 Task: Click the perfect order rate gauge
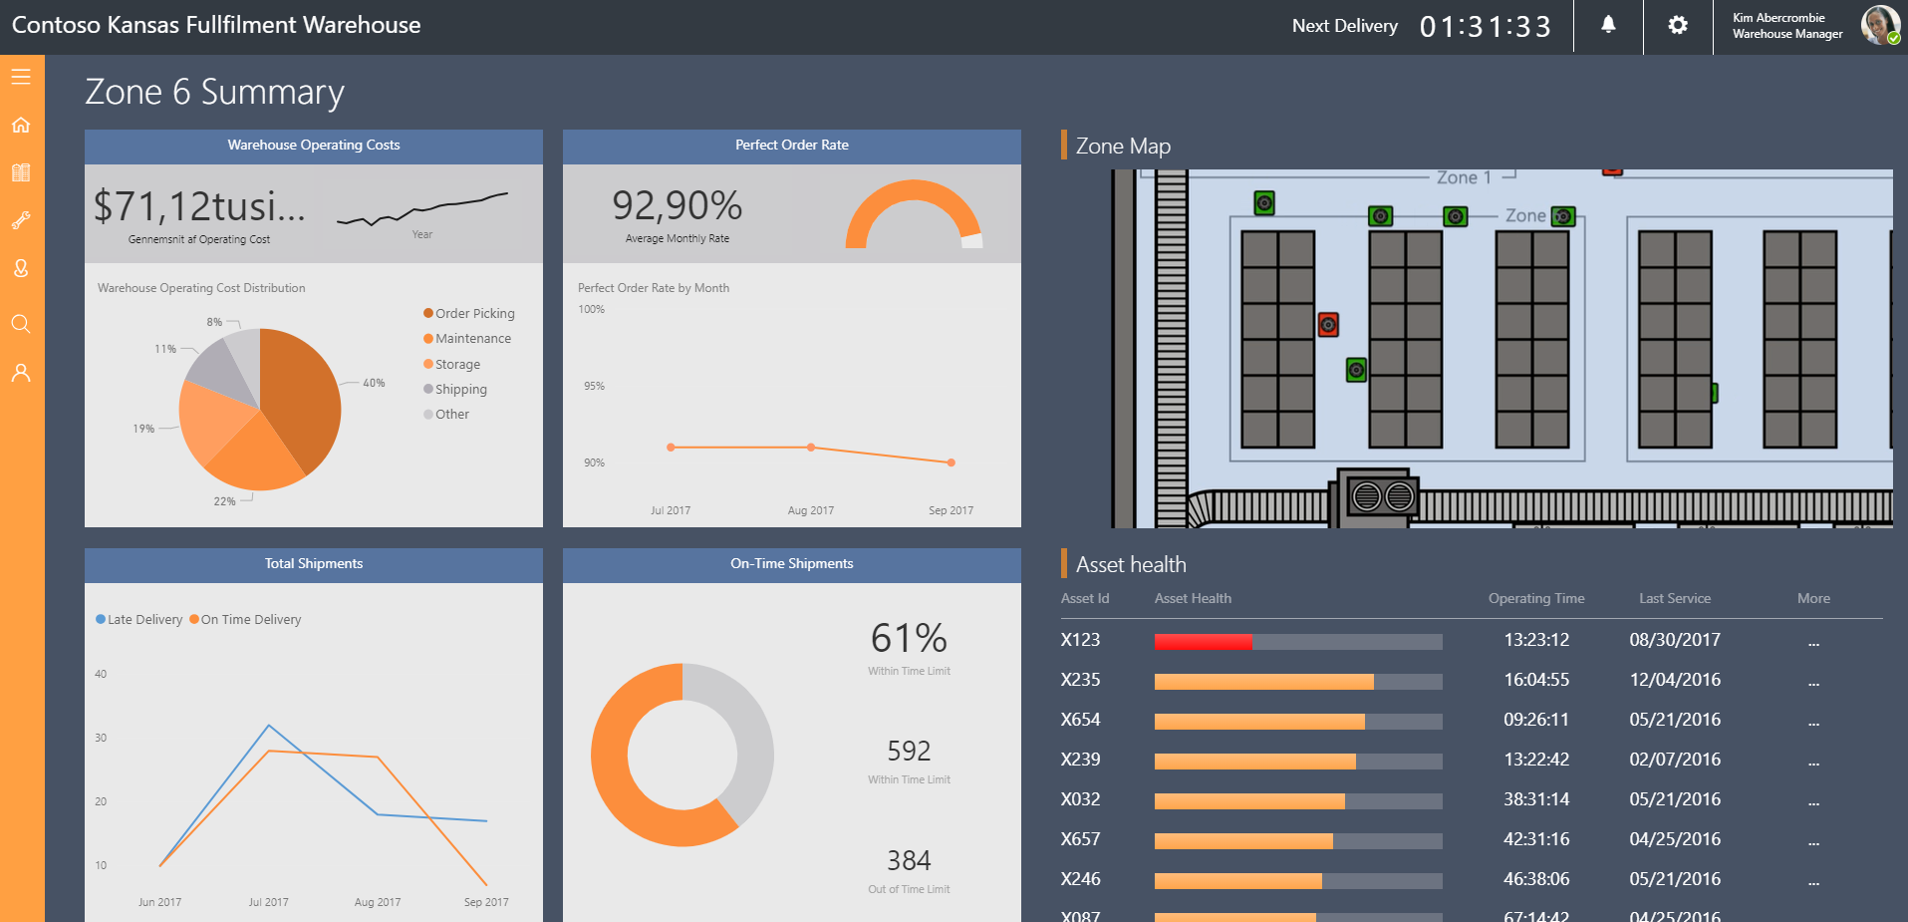(x=914, y=214)
